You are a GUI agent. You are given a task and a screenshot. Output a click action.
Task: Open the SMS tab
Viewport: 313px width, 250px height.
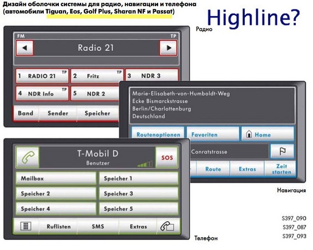[x=98, y=226]
